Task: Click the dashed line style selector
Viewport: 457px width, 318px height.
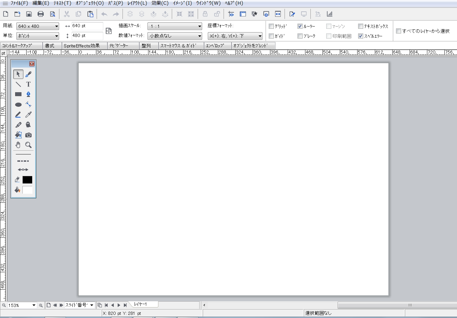Action: [23, 161]
